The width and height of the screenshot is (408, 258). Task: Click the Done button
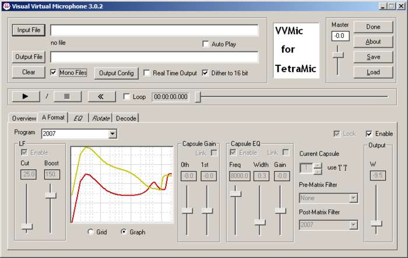pyautogui.click(x=373, y=27)
